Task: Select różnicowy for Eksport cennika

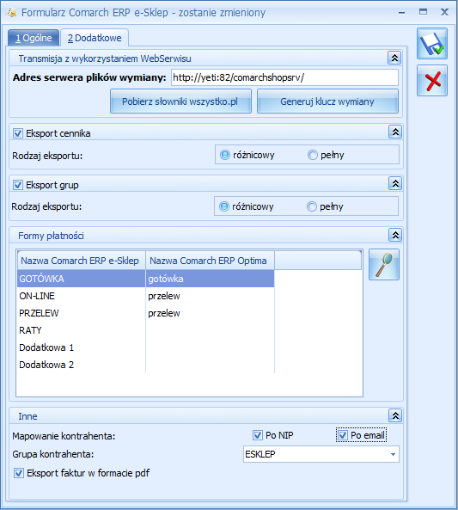Action: point(224,155)
